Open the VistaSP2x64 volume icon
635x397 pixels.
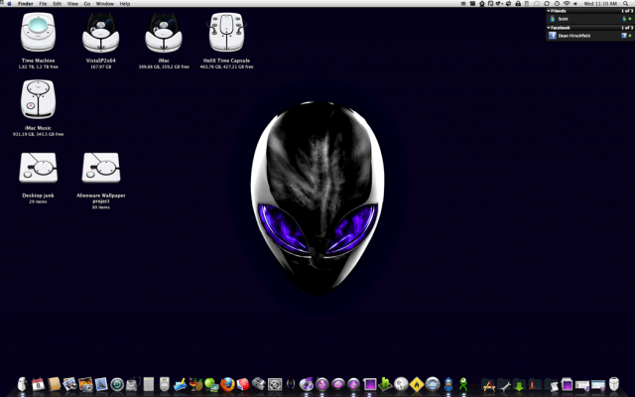pos(101,33)
